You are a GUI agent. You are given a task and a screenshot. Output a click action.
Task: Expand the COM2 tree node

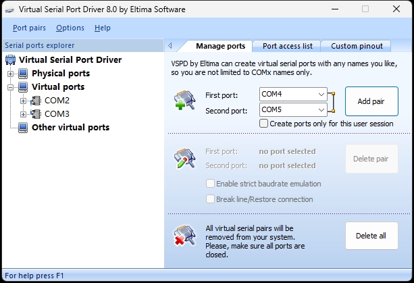click(x=23, y=101)
